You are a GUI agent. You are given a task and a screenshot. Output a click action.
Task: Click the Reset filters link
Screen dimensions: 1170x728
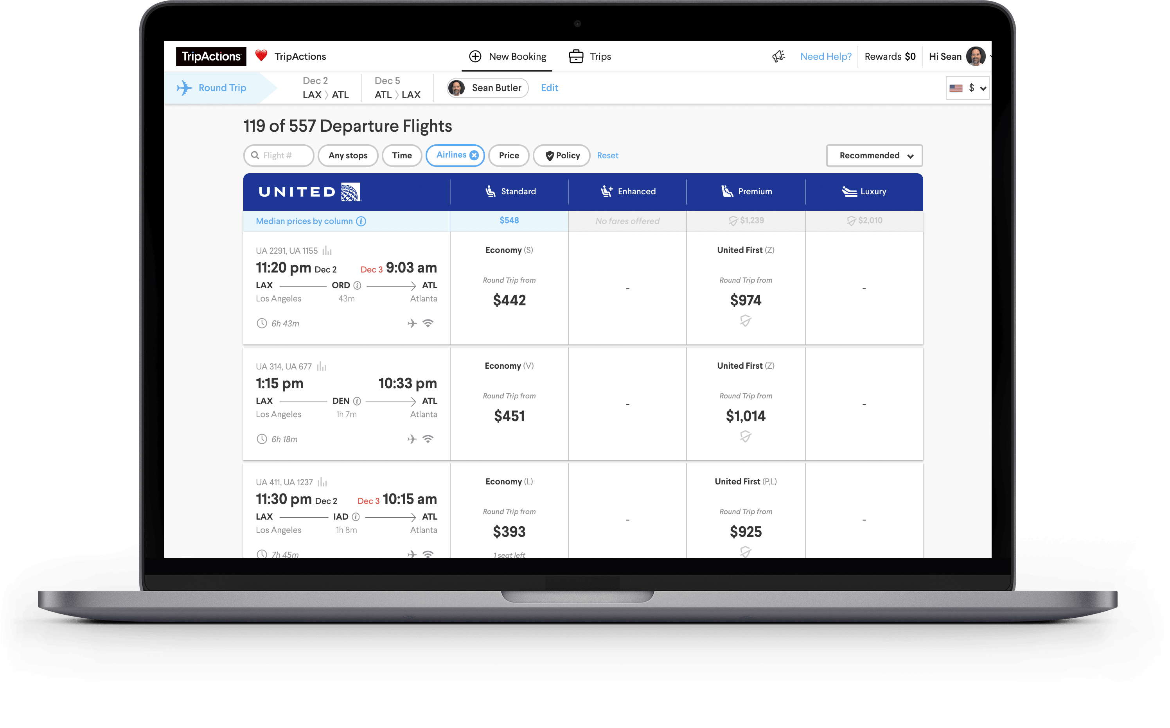[608, 156]
